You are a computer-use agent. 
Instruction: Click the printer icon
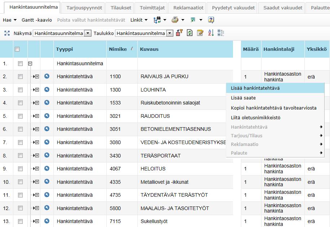(x=175, y=20)
